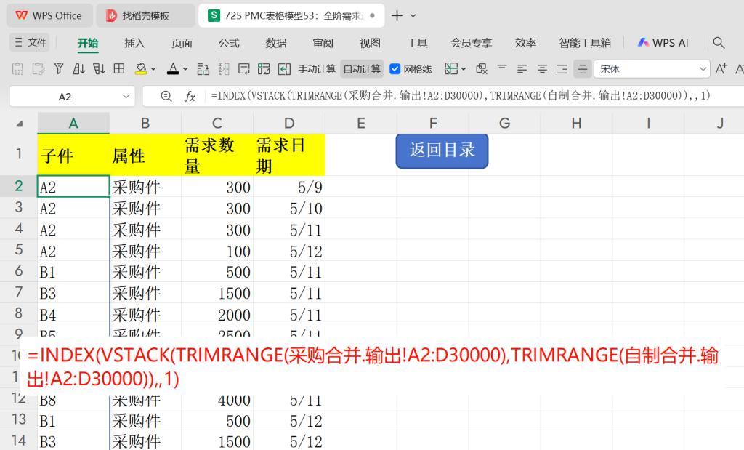
Task: Open the 文件 file menu
Action: pos(31,43)
